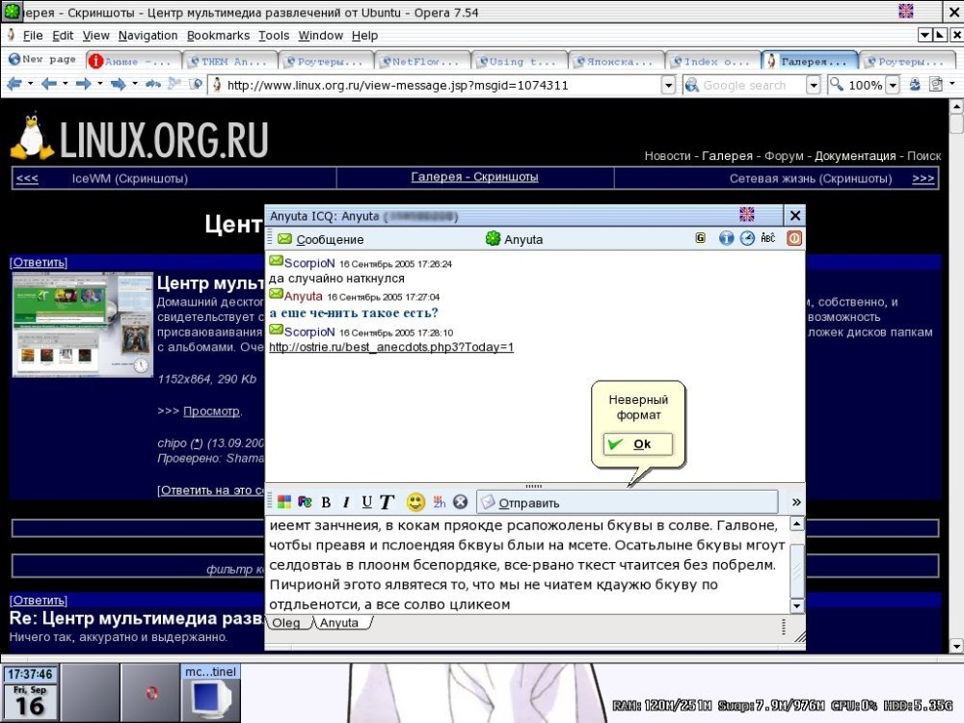Screen dimensions: 964x723
Task: Click the top Ответить reply link
Action: click(39, 262)
